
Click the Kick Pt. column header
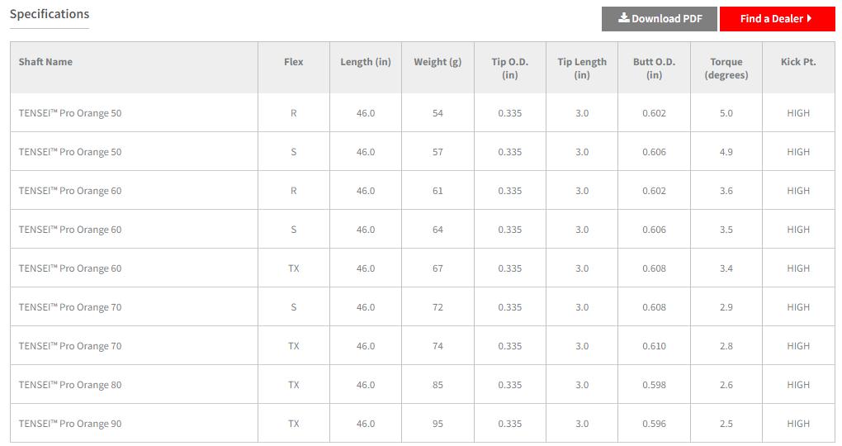798,62
